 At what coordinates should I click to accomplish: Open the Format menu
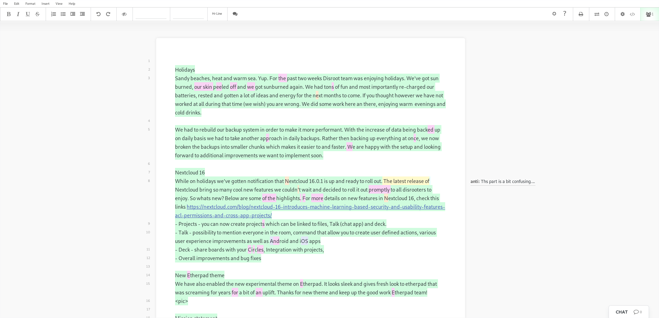[x=30, y=4]
